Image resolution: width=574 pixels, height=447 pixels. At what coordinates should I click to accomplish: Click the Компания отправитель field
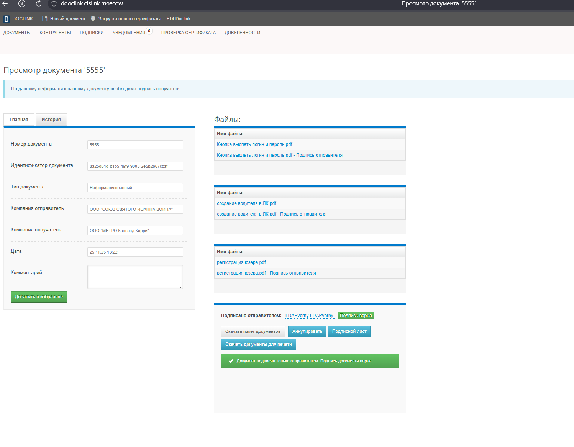pos(135,209)
